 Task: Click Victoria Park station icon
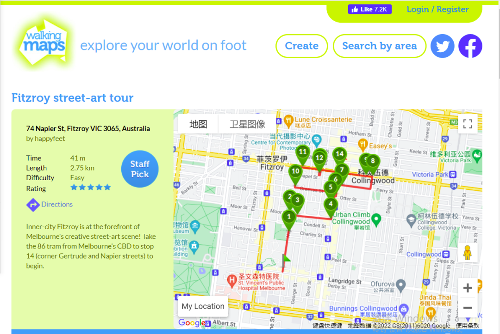coord(453,174)
